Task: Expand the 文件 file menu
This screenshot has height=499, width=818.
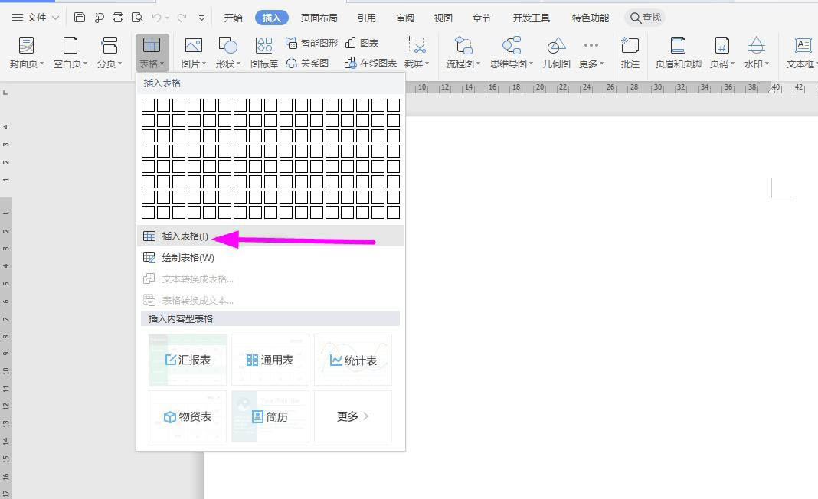Action: pyautogui.click(x=35, y=18)
